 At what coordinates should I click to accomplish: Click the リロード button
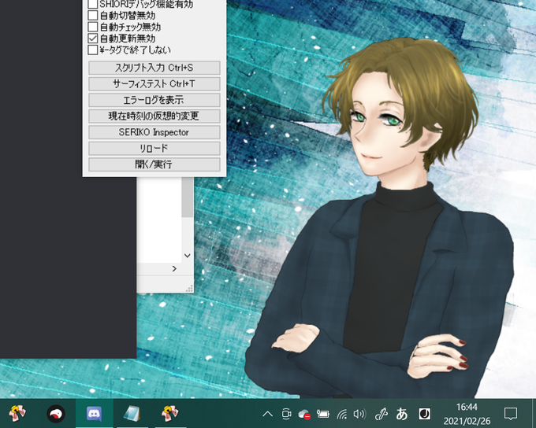(x=154, y=149)
